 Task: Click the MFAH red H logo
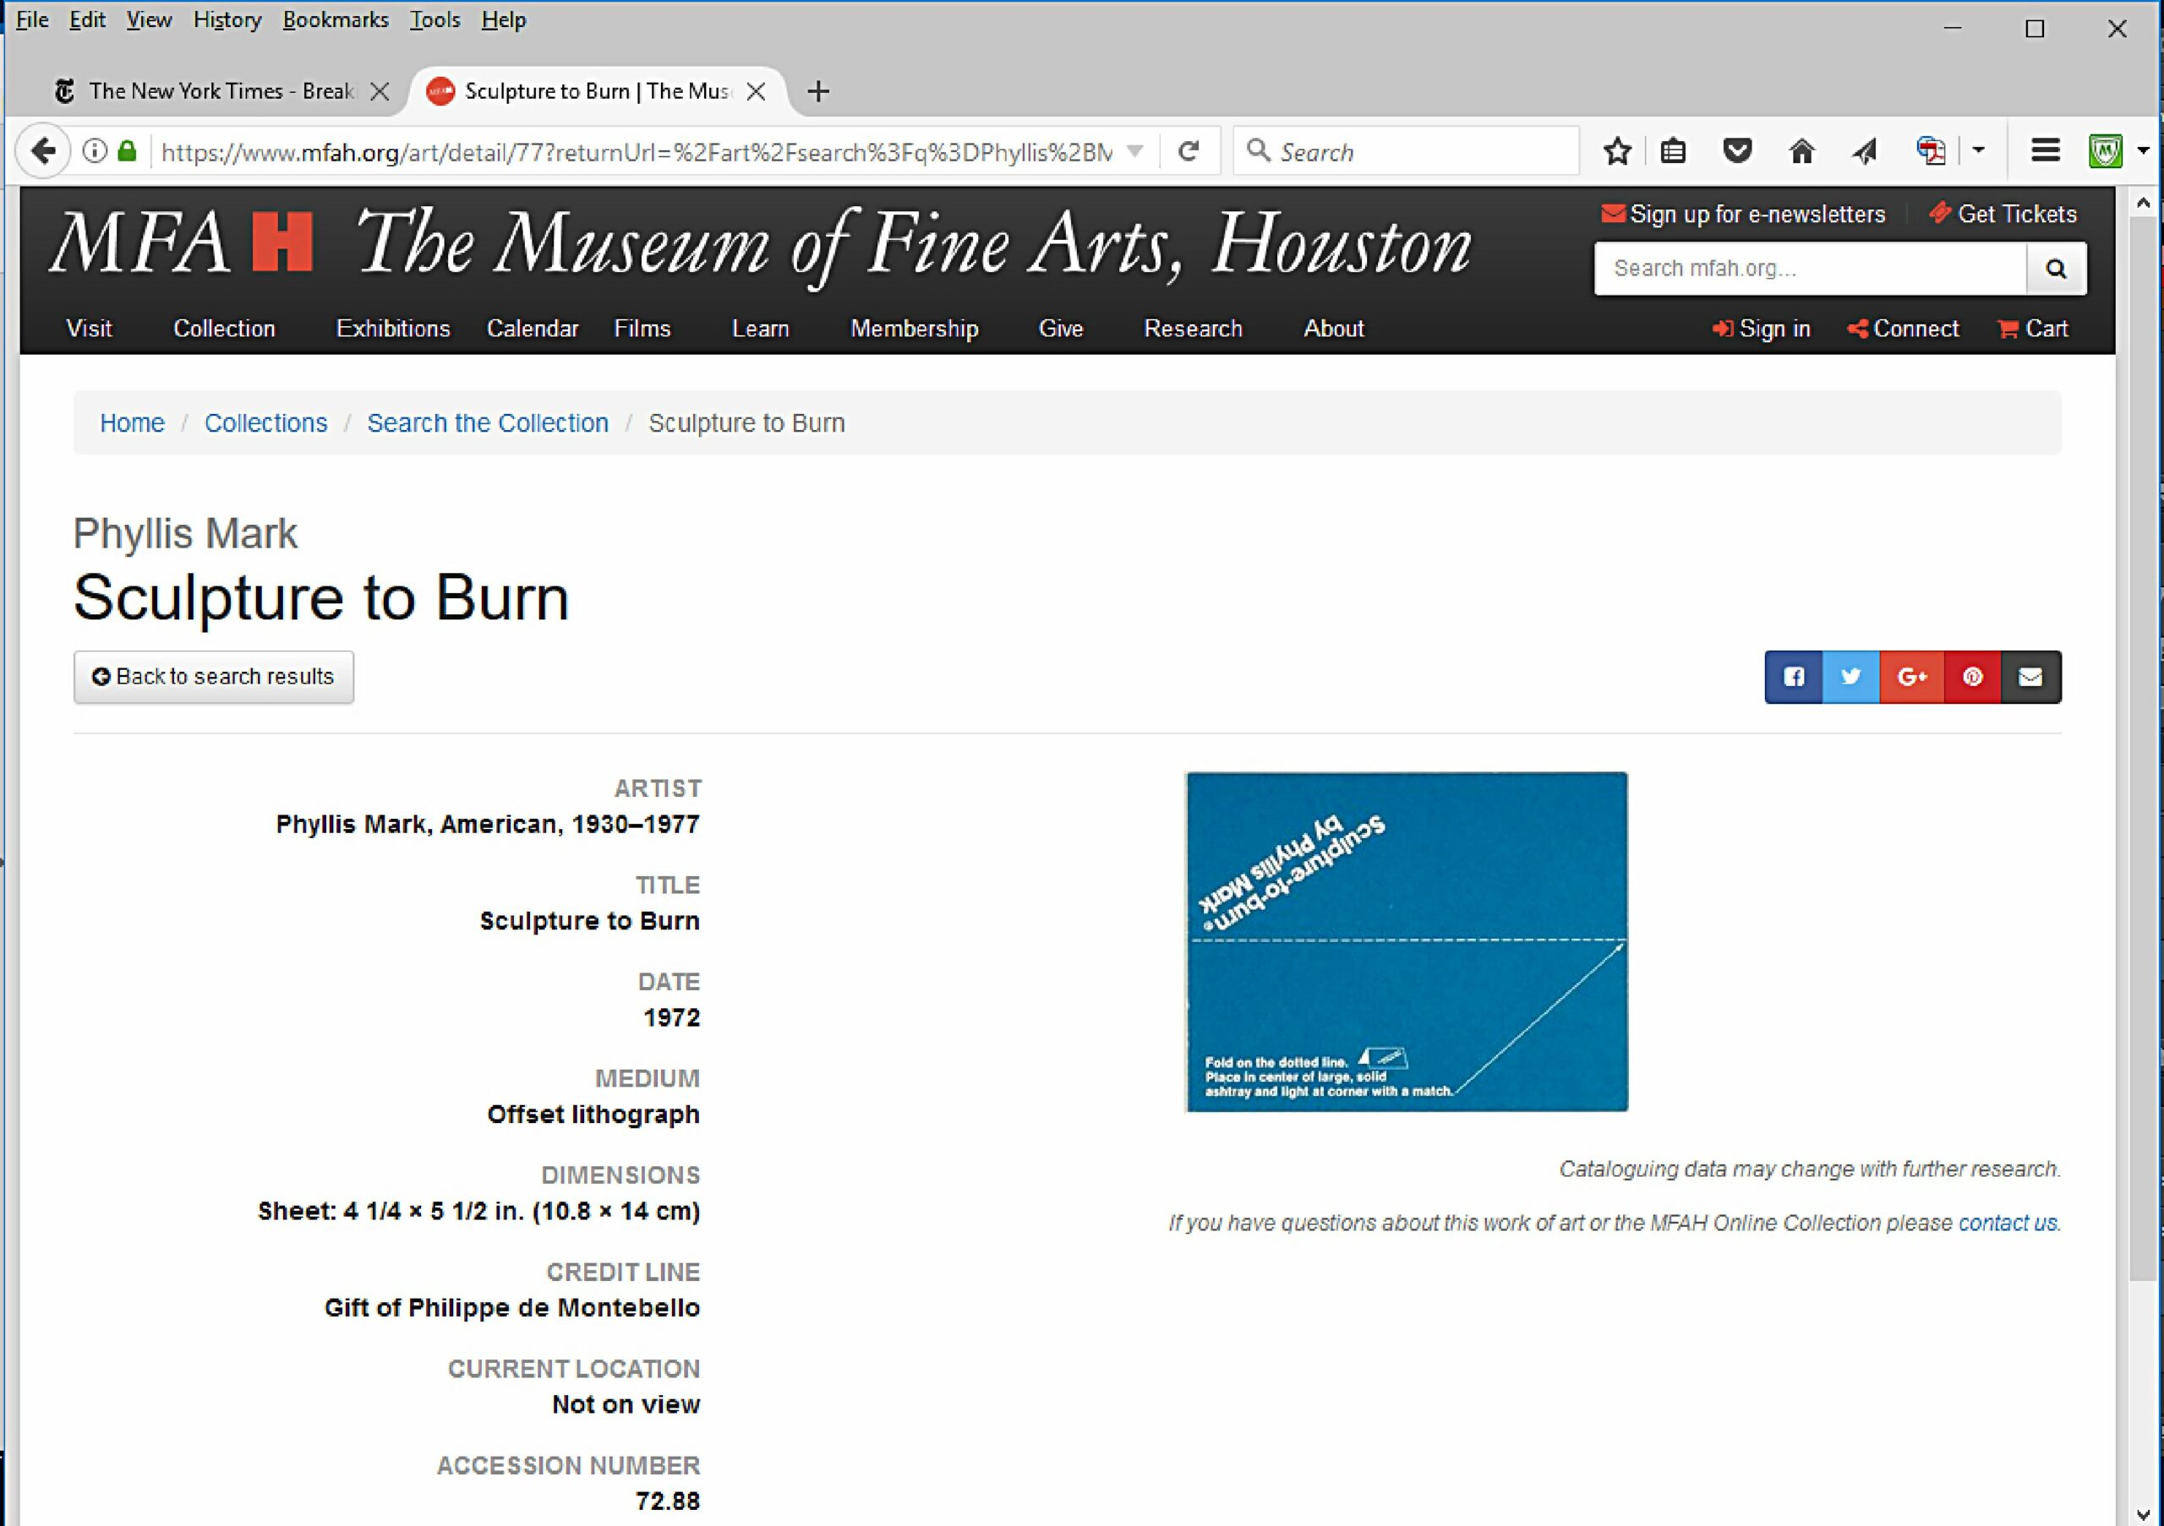(281, 243)
